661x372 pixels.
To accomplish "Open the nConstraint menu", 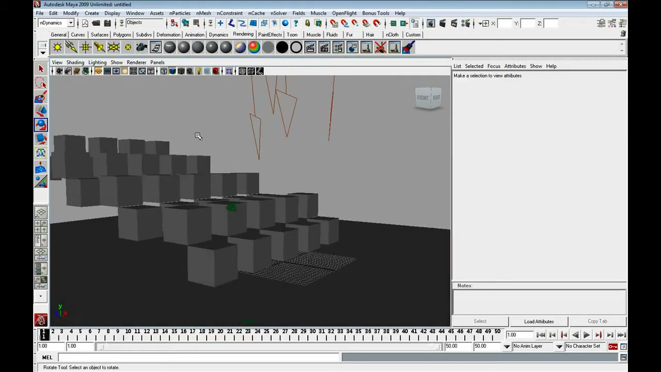I will pyautogui.click(x=229, y=13).
